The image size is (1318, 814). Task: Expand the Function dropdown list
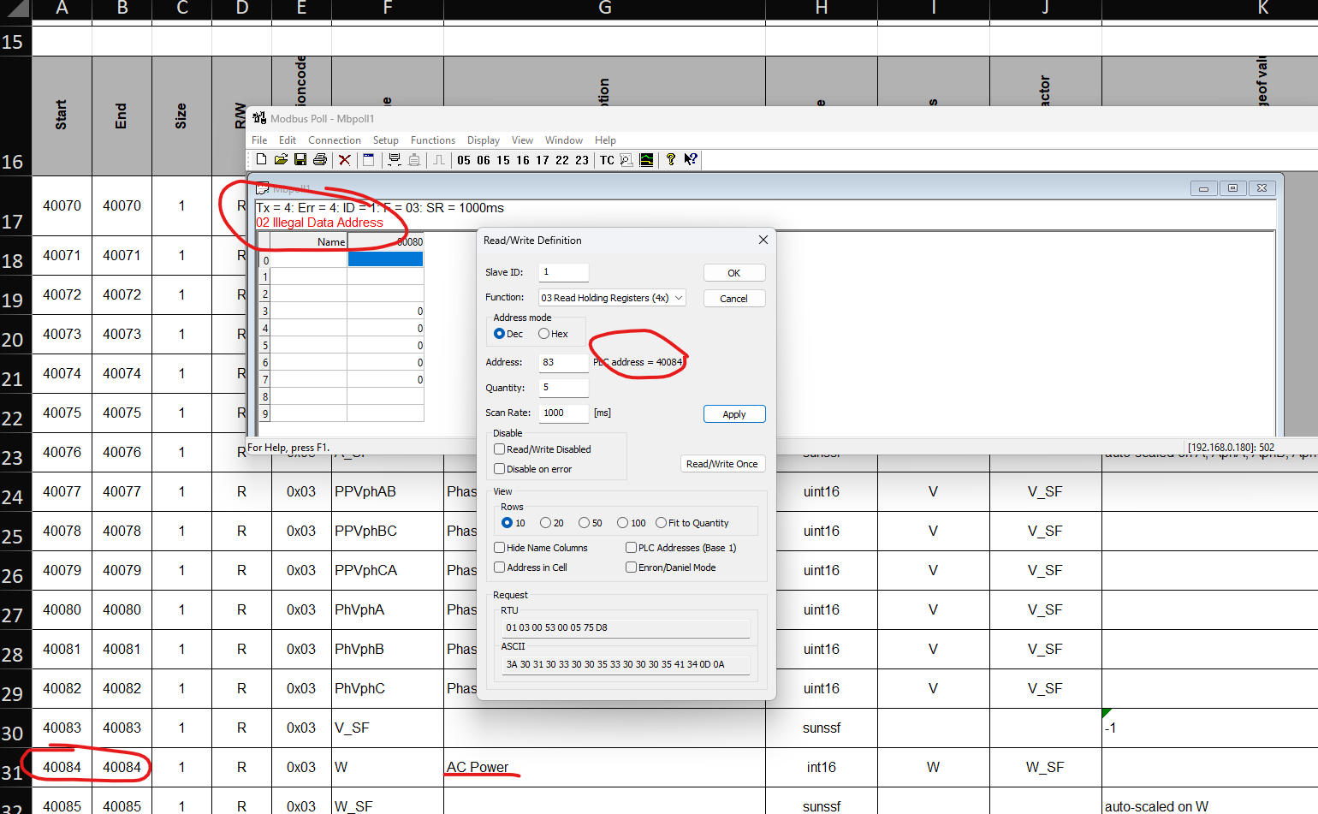(611, 298)
